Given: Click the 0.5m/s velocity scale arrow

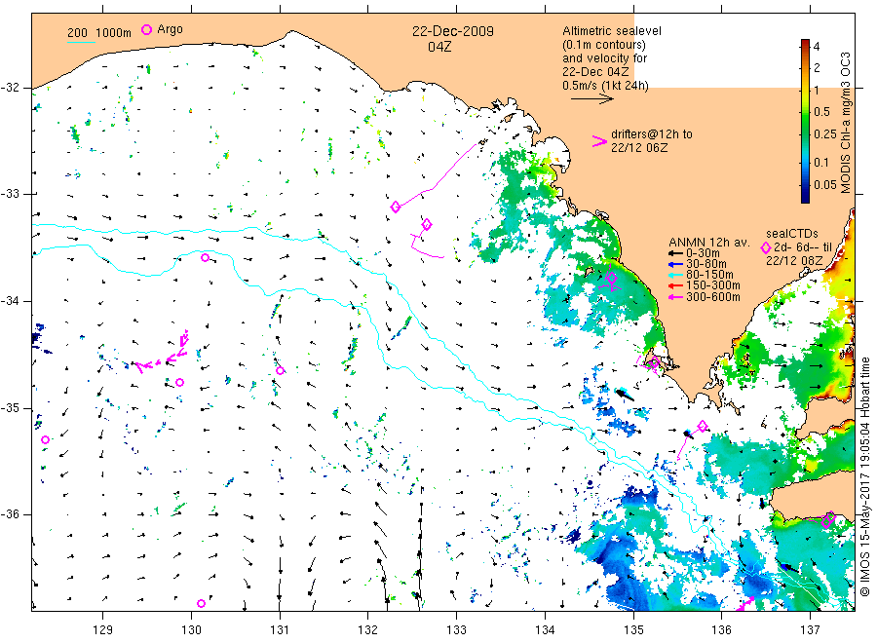Looking at the screenshot, I should [592, 99].
